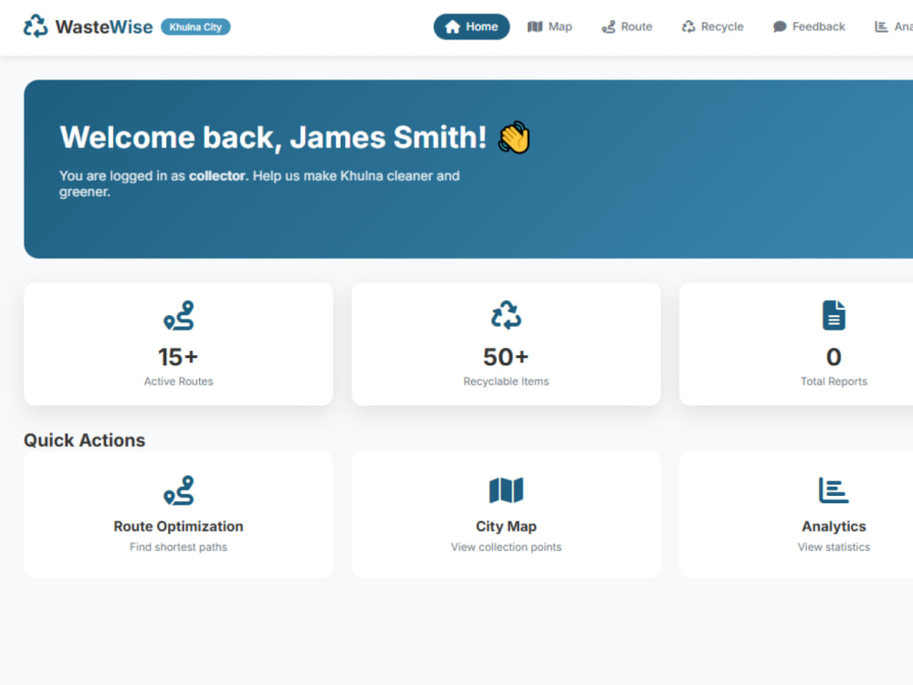This screenshot has height=685, width=913.
Task: Click the Active Routes route icon
Action: point(179,315)
